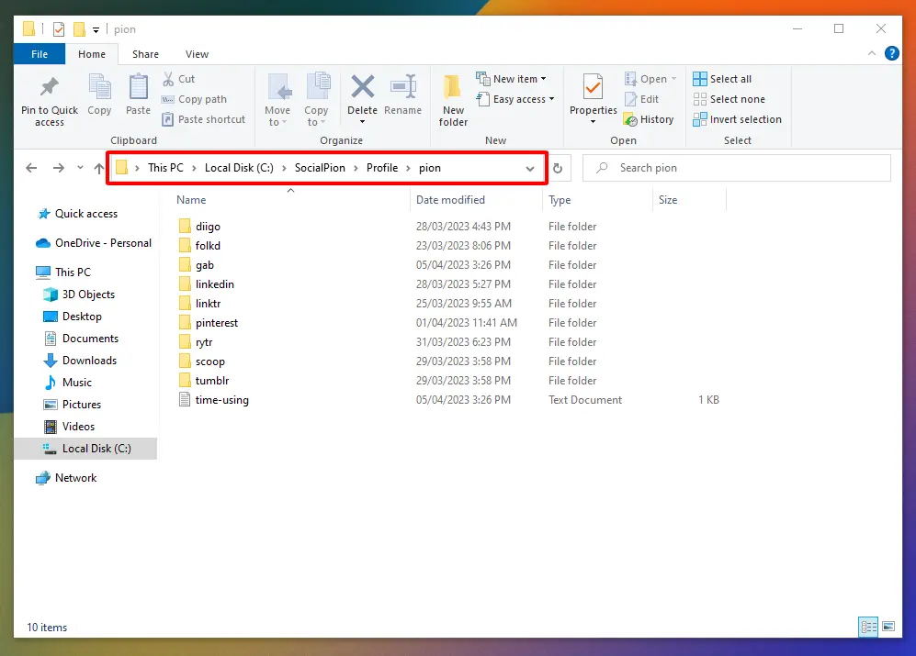
Task: Go back with the left arrow
Action: [x=31, y=168]
